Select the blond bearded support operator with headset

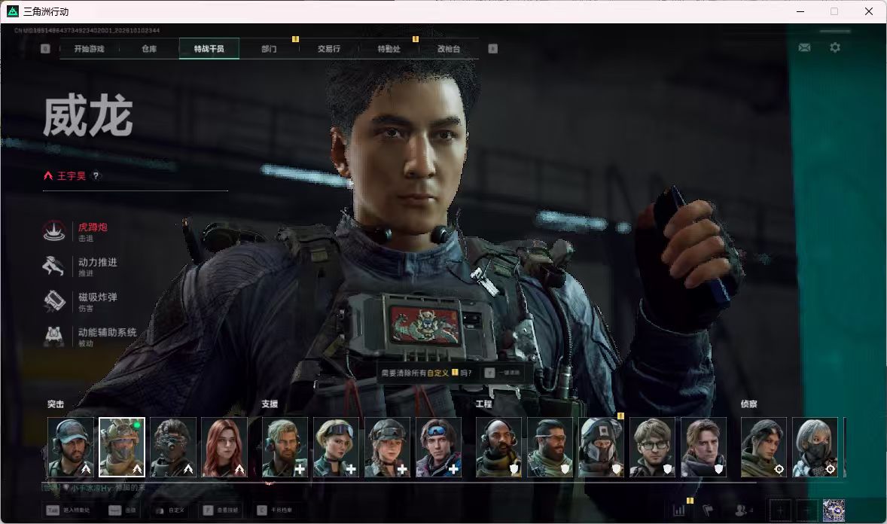(x=285, y=447)
